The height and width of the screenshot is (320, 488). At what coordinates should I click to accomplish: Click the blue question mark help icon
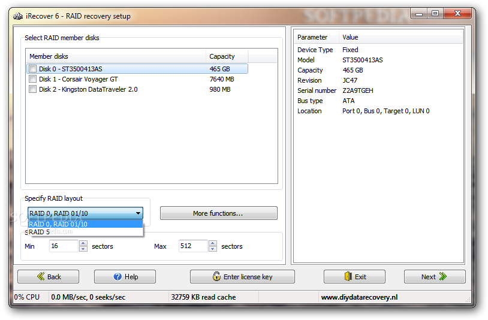(118, 276)
